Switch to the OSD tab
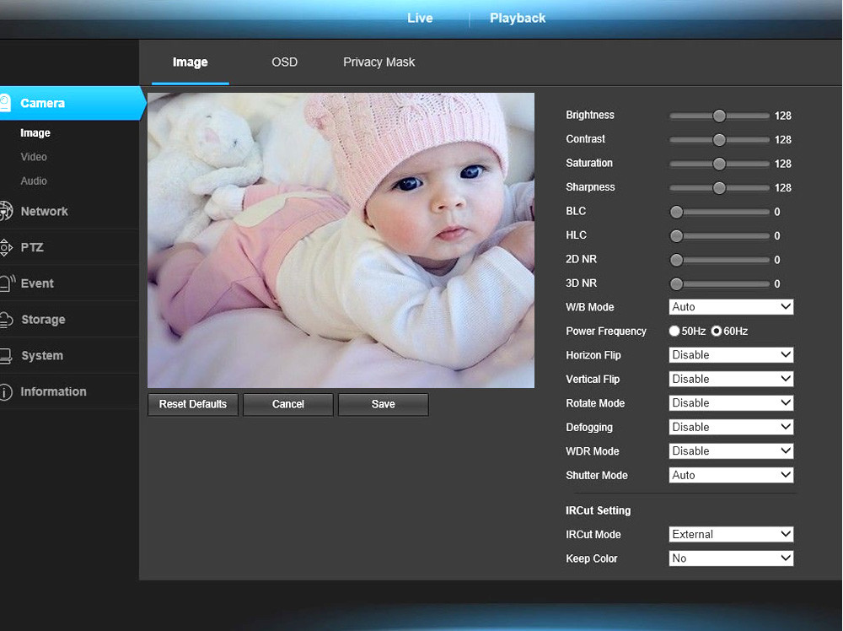 pos(284,62)
